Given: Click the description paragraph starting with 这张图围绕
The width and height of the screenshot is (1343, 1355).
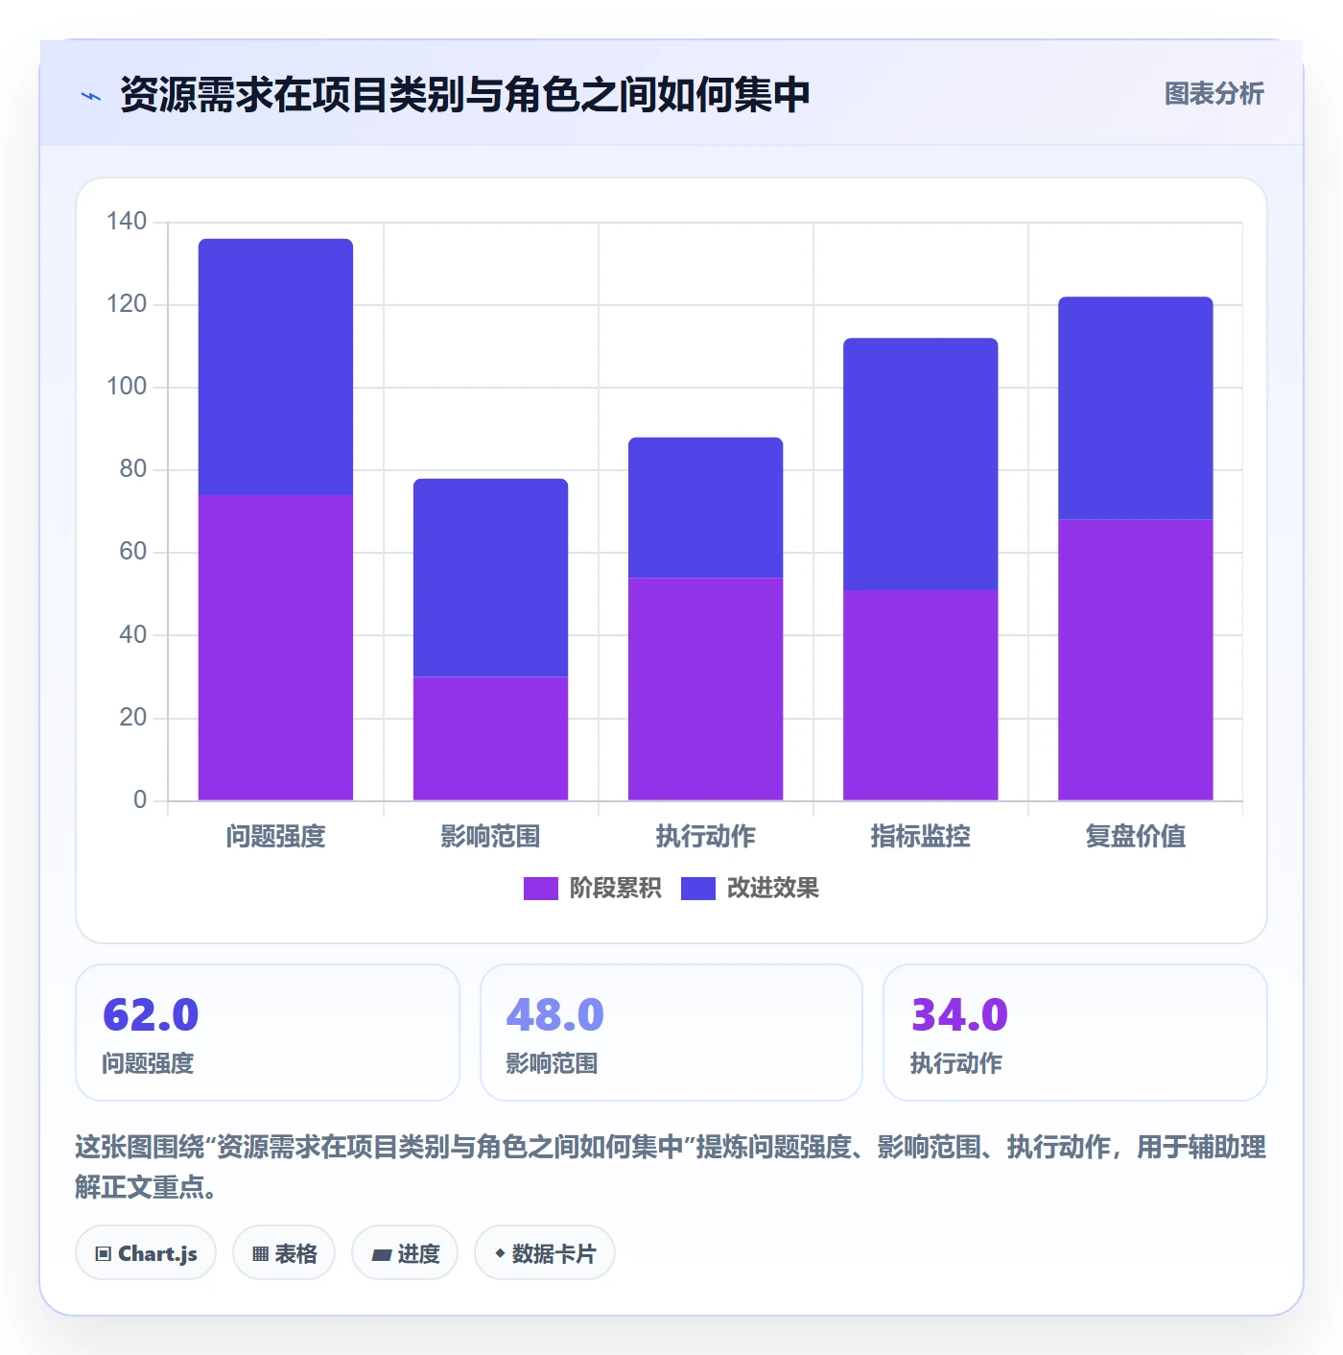Looking at the screenshot, I should [671, 1167].
